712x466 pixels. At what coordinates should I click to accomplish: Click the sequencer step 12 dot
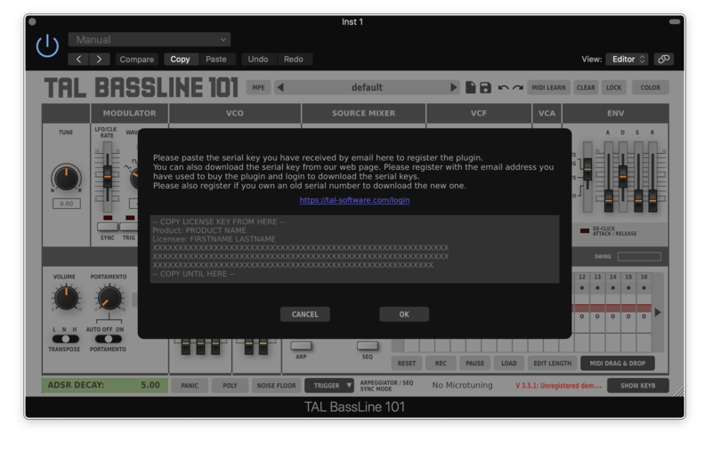click(x=582, y=287)
